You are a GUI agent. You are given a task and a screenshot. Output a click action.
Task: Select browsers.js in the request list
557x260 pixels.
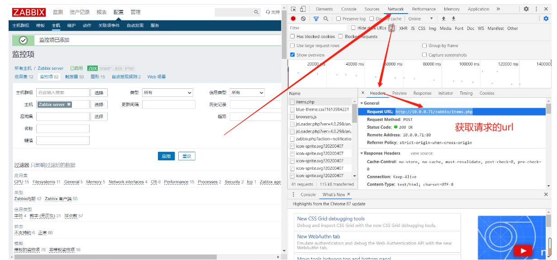point(306,116)
